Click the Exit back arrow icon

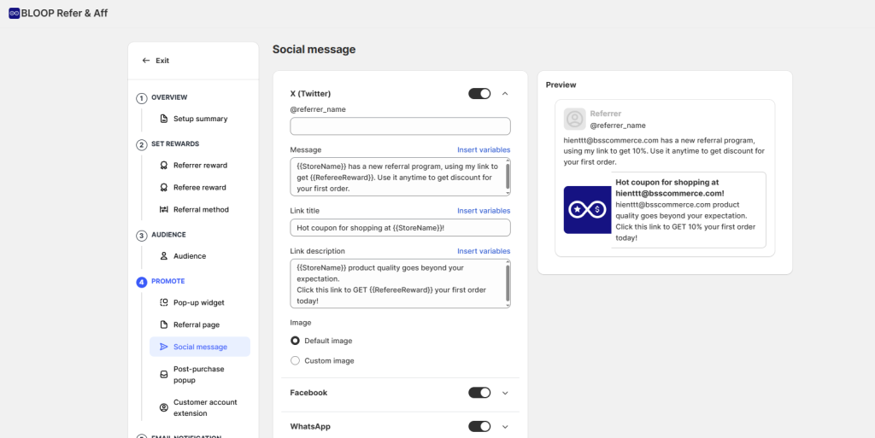[146, 61]
